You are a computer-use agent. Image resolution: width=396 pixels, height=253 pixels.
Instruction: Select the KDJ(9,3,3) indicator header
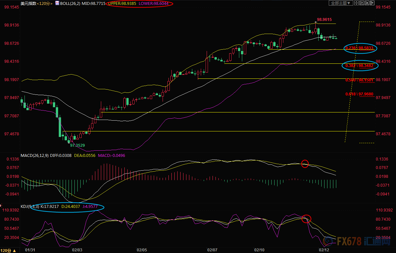pos(30,207)
